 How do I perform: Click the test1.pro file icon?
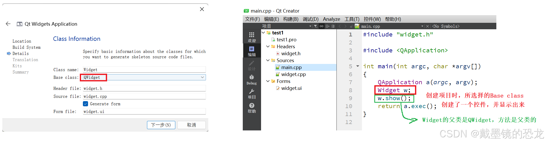(x=273, y=40)
